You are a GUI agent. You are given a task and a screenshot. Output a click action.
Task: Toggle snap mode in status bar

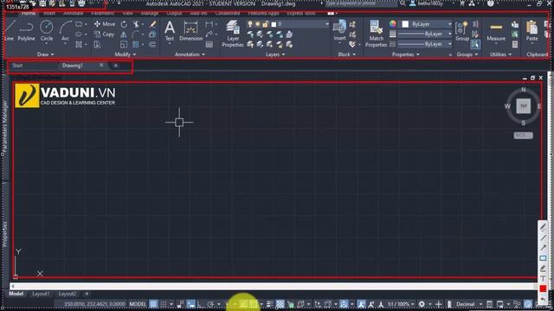pos(164,304)
